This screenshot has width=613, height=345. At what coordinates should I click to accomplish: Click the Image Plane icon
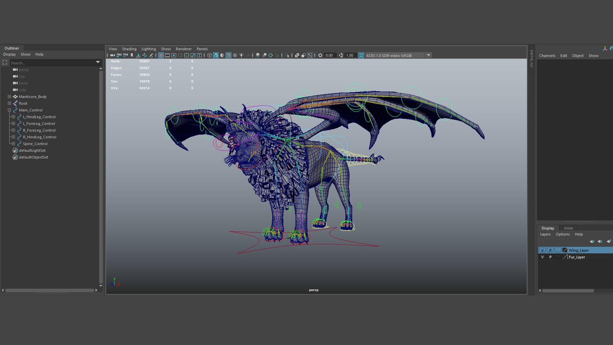tap(138, 55)
